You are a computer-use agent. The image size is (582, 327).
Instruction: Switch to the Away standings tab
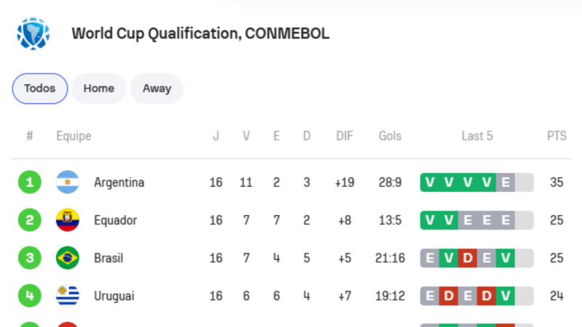(156, 89)
